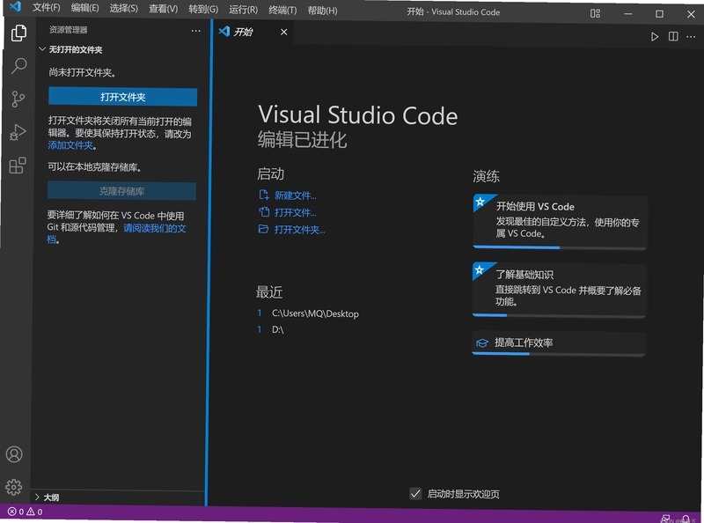The width and height of the screenshot is (704, 523).
Task: Open the Explorer view in activity bar
Action: [18, 33]
